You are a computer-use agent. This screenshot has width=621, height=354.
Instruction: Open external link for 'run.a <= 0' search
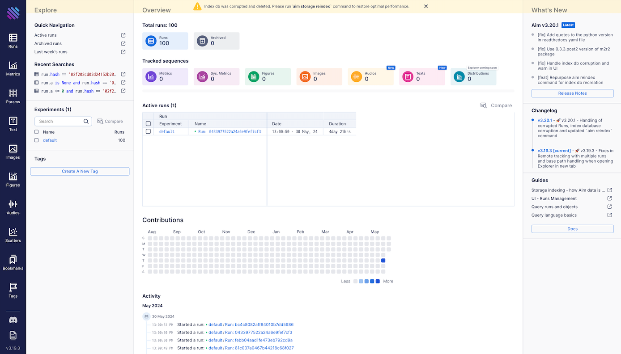[123, 91]
